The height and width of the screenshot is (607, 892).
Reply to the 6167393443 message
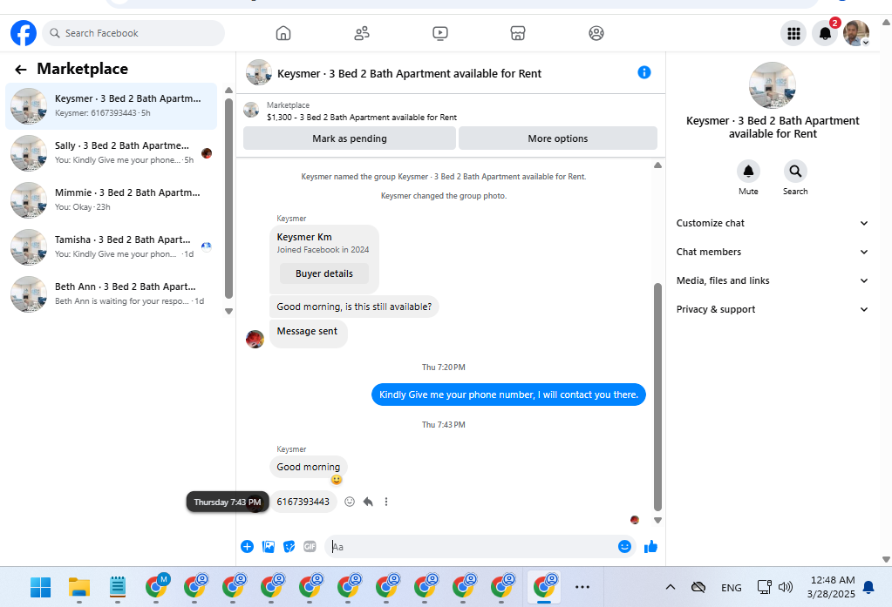368,502
